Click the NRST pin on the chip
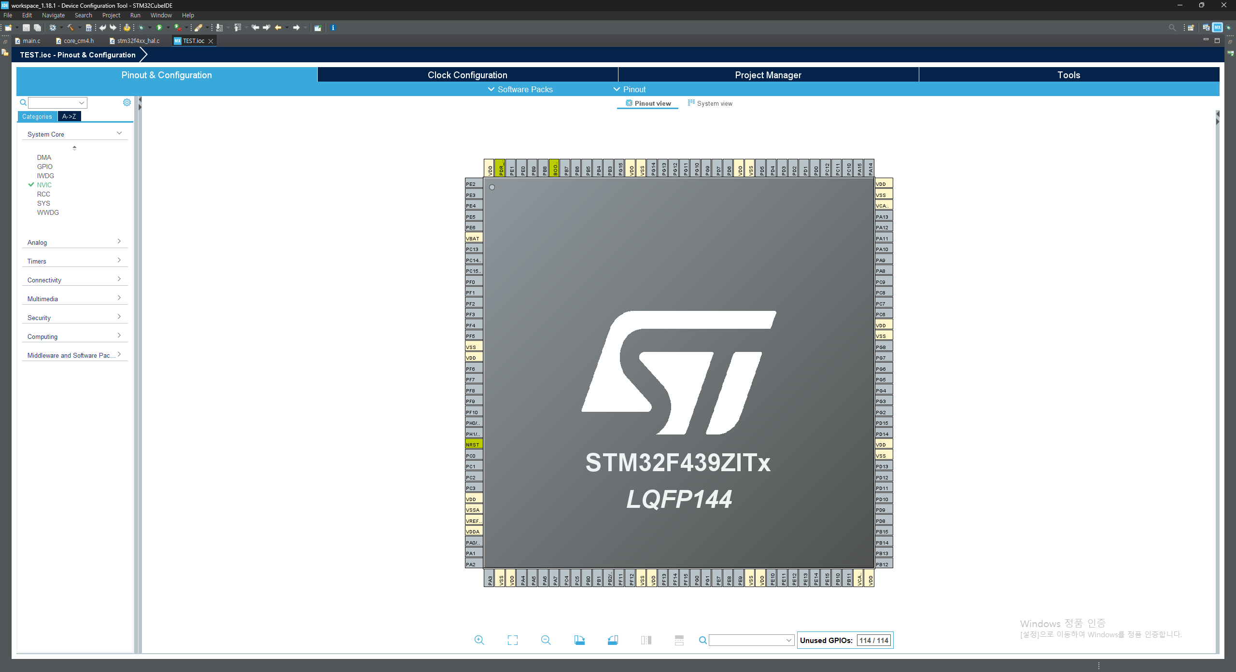 point(474,445)
